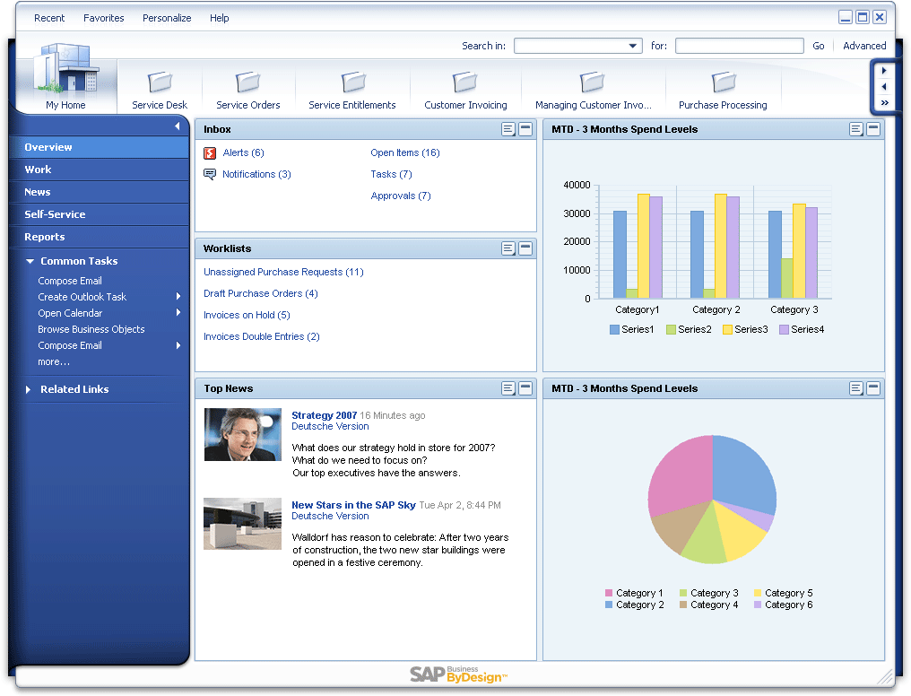Expand Create Outlook Task submenu arrow
Screen dimensions: 911x696
pyautogui.click(x=178, y=296)
